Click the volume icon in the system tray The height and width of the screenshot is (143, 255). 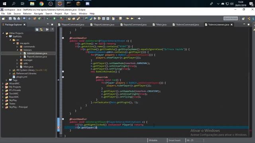point(232,4)
